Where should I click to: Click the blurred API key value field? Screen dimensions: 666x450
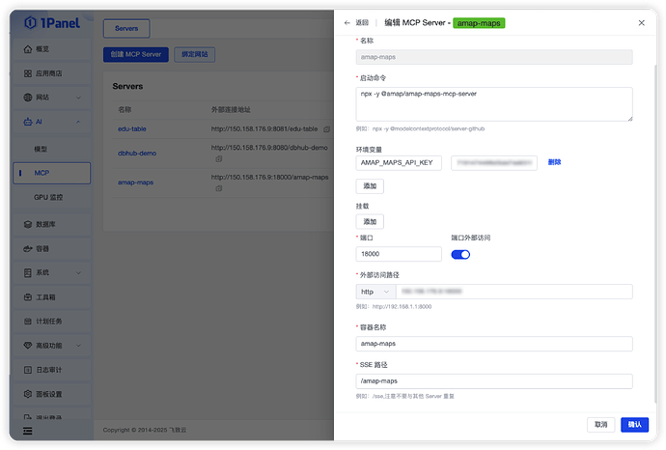[494, 163]
